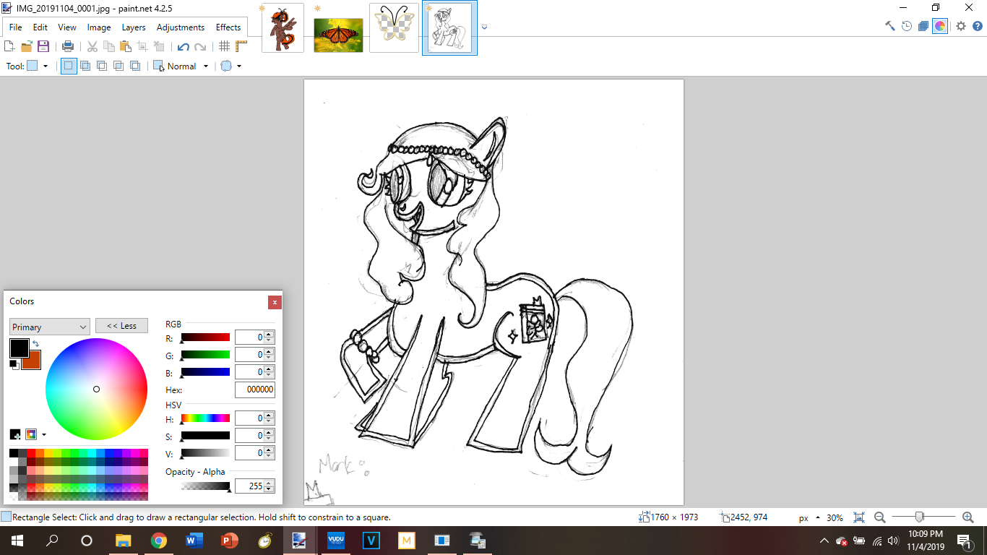
Task: Open the Adjustments menu
Action: click(x=181, y=27)
